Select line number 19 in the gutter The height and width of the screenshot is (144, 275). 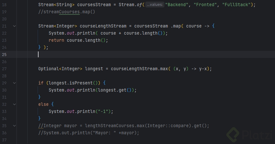[x=4, y=12]
